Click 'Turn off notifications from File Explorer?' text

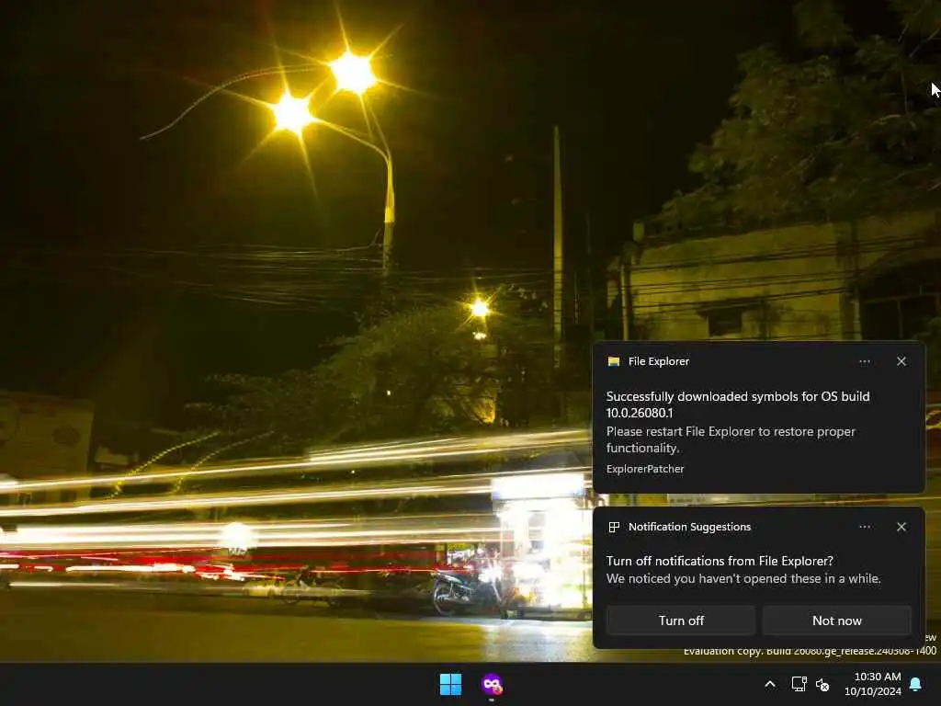(720, 561)
